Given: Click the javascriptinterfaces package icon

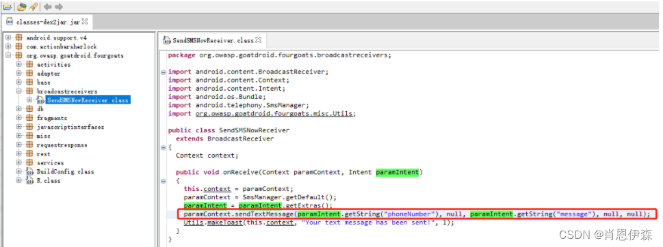Looking at the screenshot, I should tap(29, 127).
